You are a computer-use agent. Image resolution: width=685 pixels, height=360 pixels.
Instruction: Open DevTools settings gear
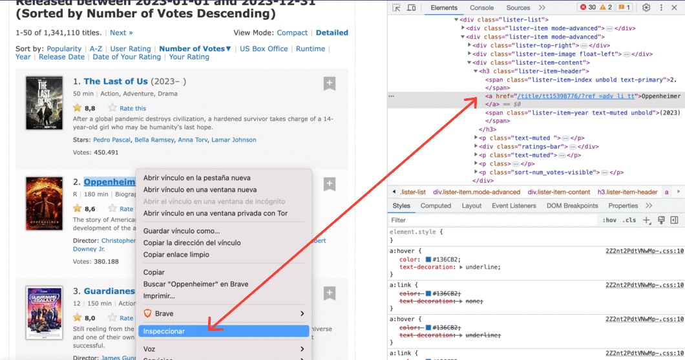(x=646, y=7)
